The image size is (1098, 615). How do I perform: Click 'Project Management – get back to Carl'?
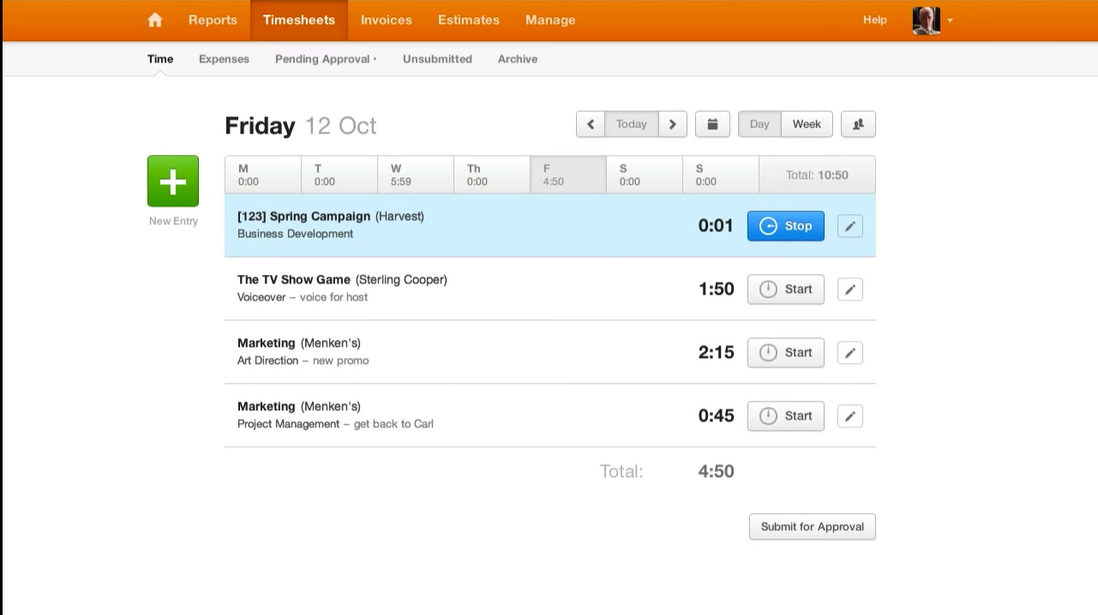coord(335,424)
